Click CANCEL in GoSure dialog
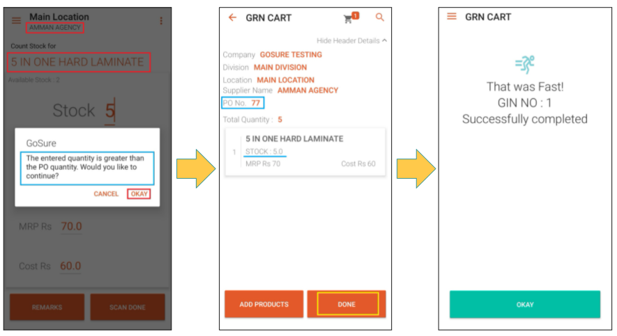Viewport: 617px width, 336px height. pyautogui.click(x=106, y=194)
